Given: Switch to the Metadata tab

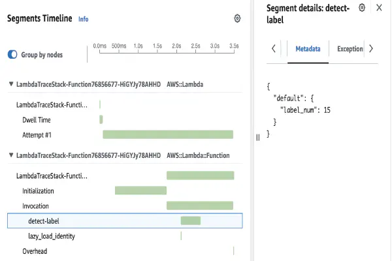Looking at the screenshot, I should [308, 49].
